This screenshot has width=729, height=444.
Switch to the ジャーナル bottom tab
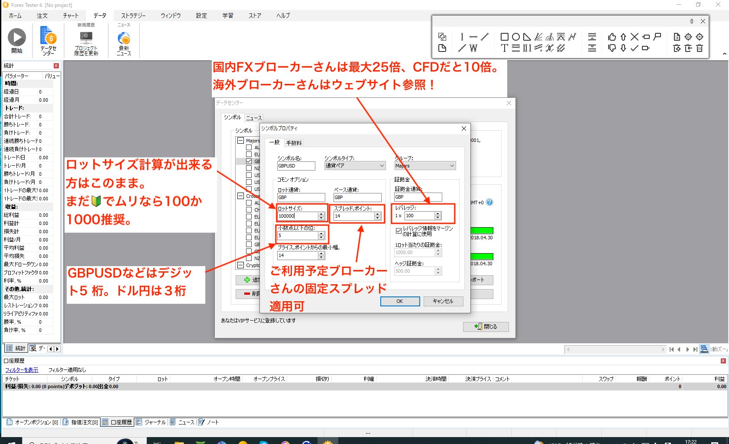[151, 422]
